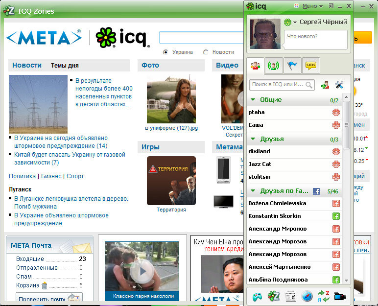
Task: Click the search magnifier in ICQ search box
Action: tap(309, 85)
